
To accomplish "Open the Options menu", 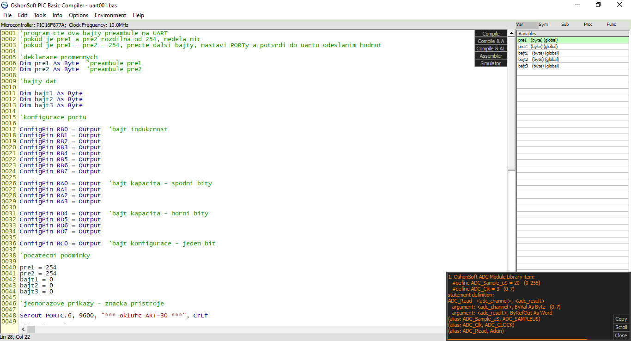I will coord(79,15).
